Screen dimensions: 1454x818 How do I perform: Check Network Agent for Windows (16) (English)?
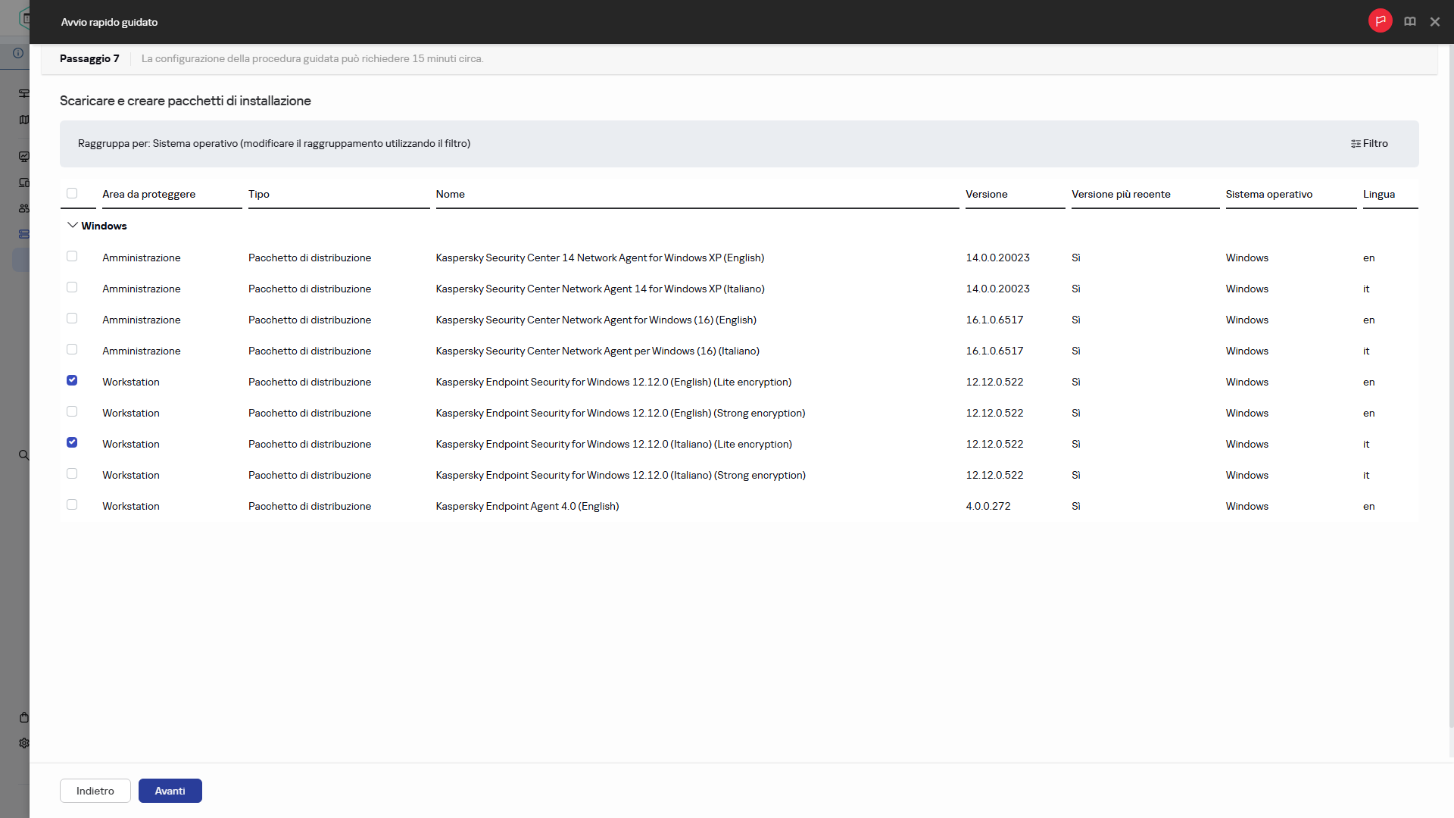pyautogui.click(x=72, y=319)
